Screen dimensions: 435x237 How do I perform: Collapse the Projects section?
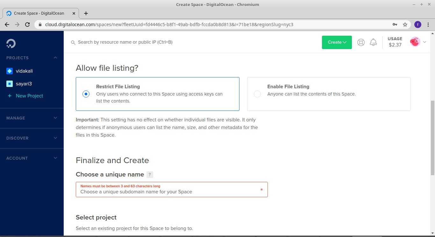(55, 58)
